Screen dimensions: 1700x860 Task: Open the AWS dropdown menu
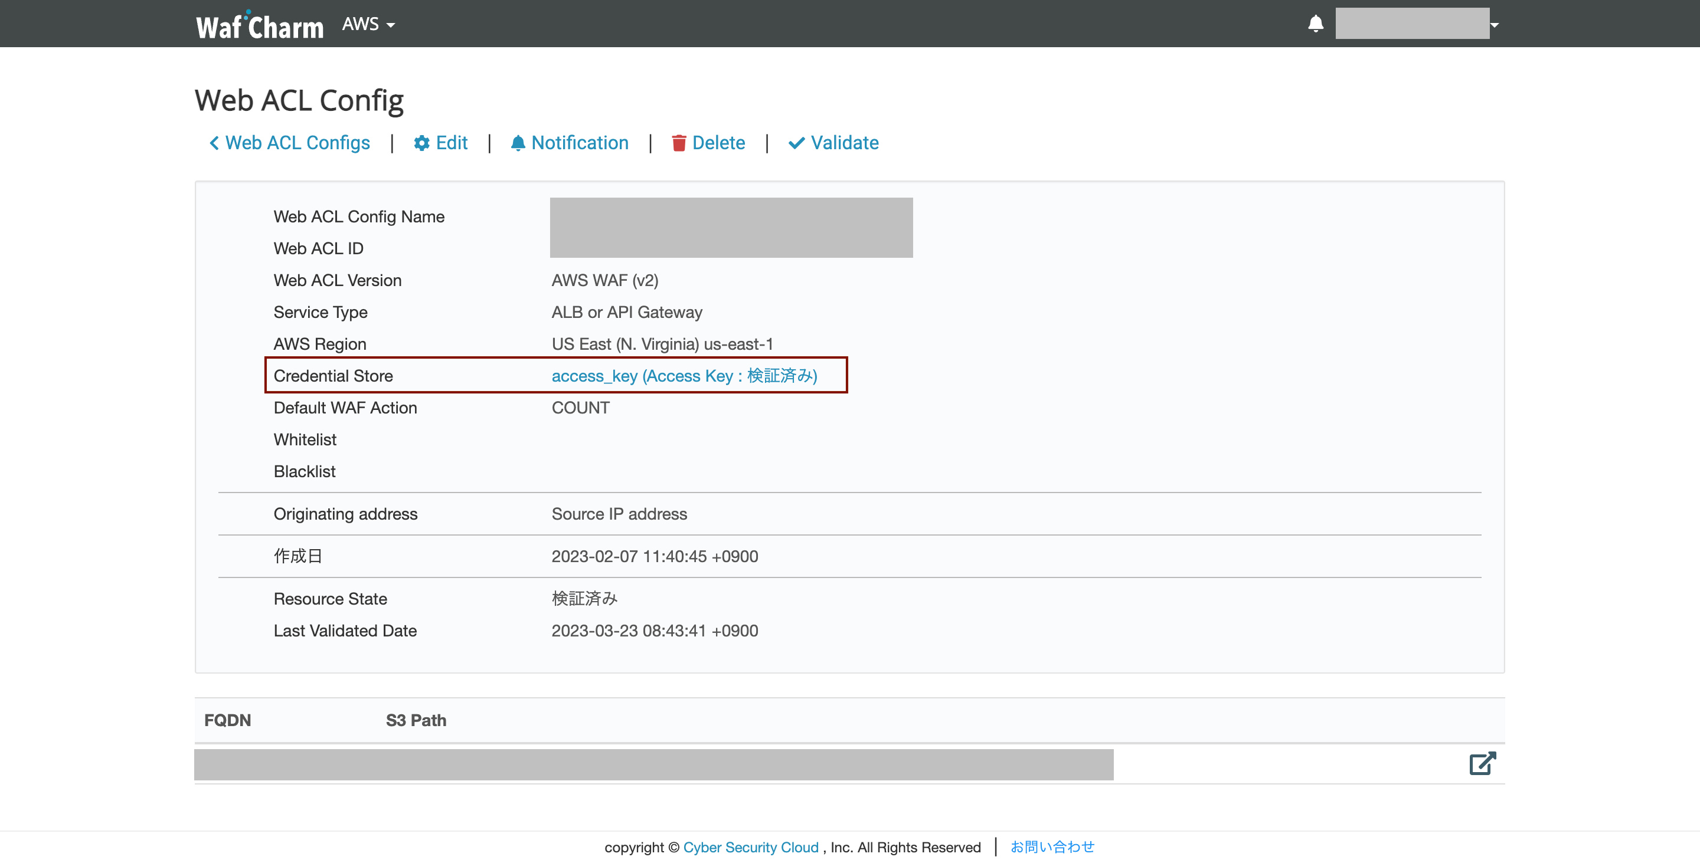(368, 24)
